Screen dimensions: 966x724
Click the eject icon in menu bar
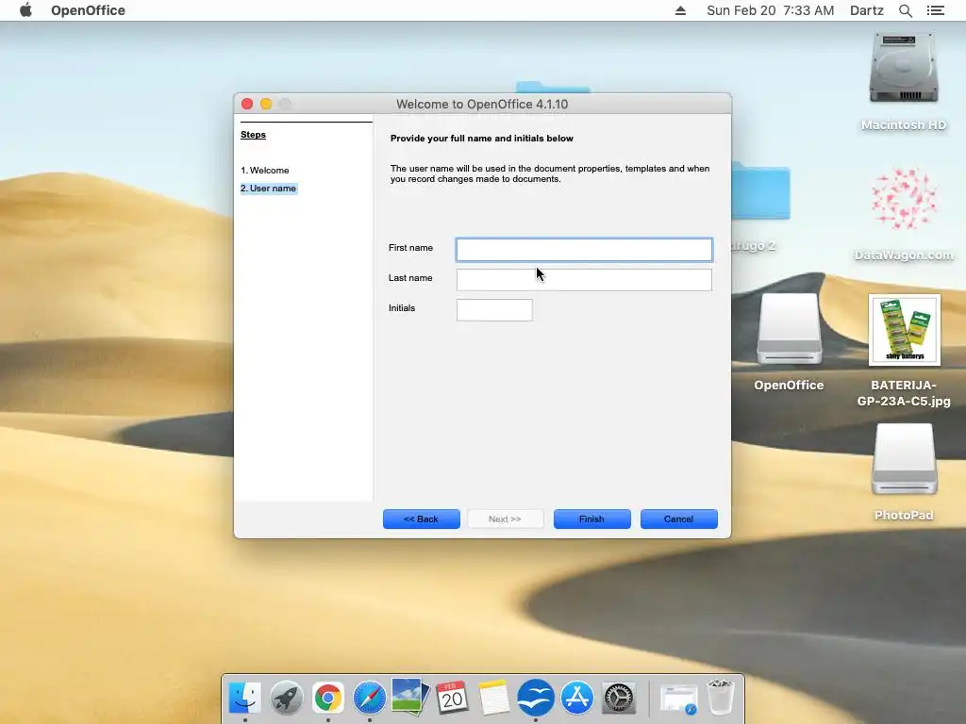pos(680,10)
